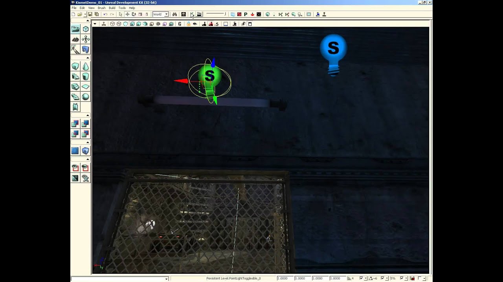The height and width of the screenshot is (282, 503).
Task: Click Build Paths P icon
Action: tap(246, 14)
